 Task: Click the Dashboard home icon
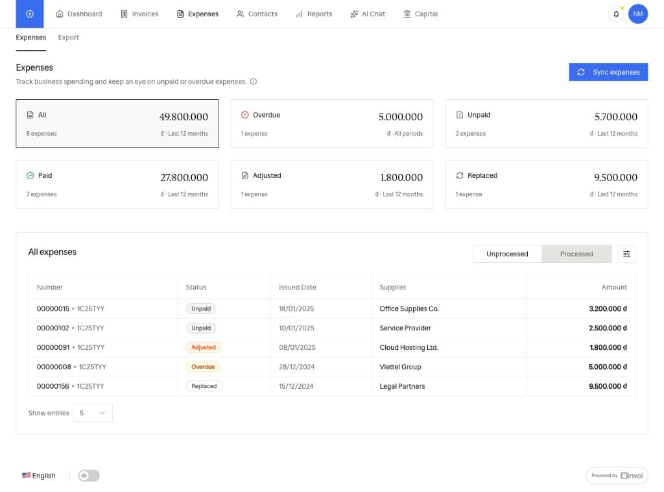[x=60, y=14]
